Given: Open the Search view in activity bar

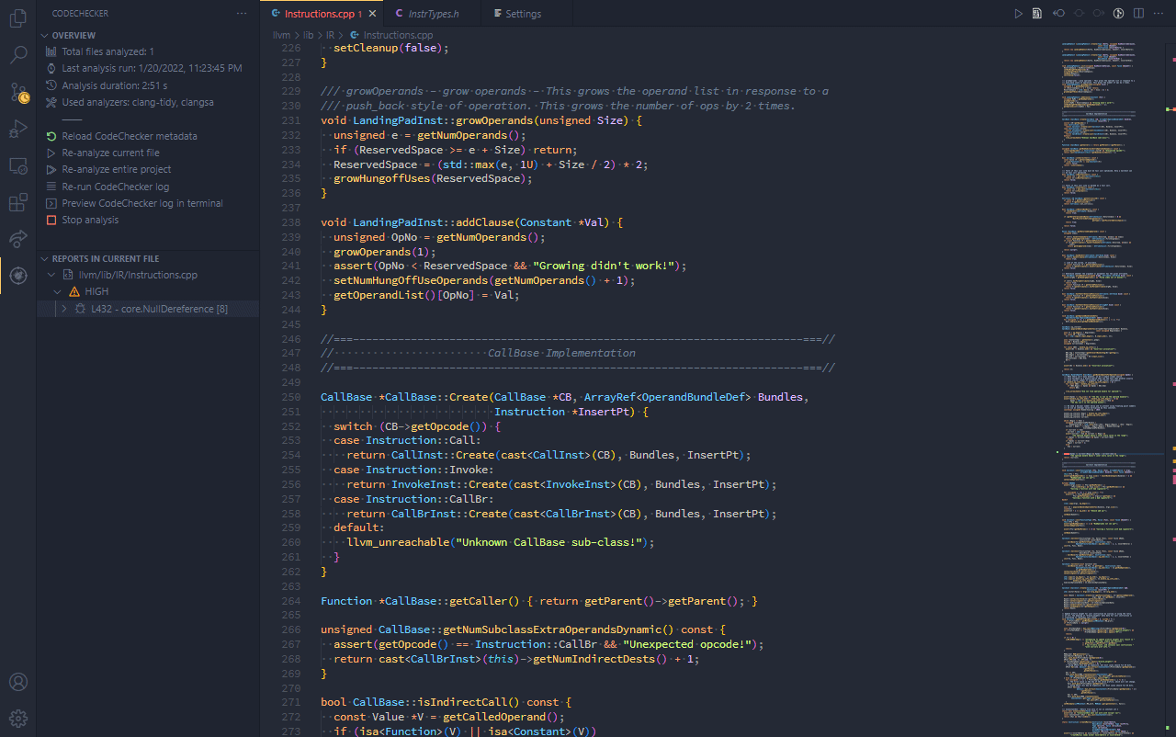Looking at the screenshot, I should 17,55.
